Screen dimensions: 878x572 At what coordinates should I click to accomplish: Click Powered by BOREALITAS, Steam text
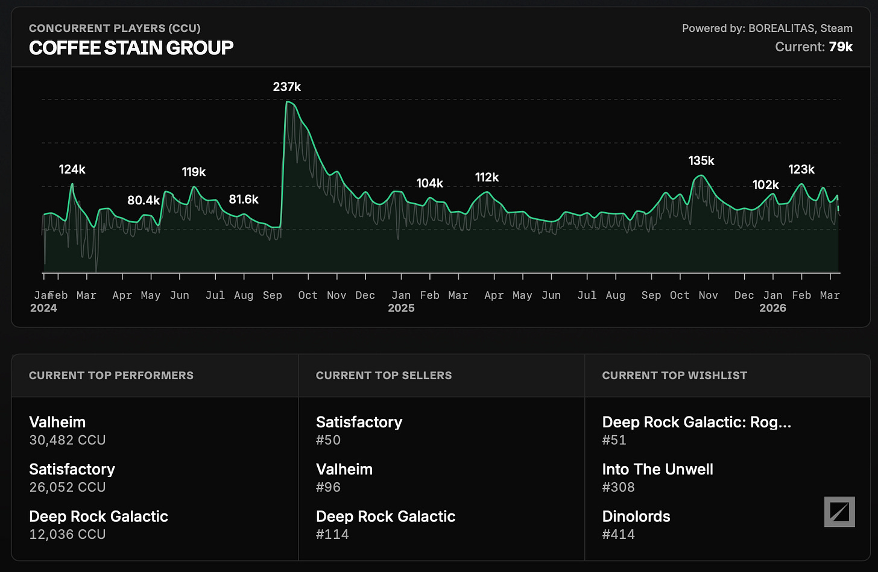tap(767, 28)
